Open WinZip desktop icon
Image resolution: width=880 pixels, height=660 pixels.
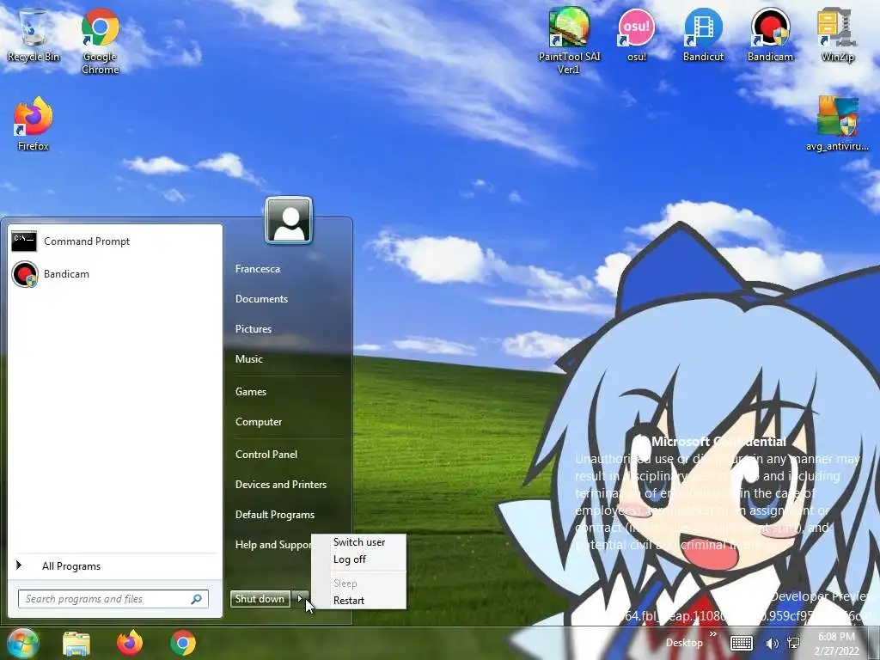click(837, 34)
